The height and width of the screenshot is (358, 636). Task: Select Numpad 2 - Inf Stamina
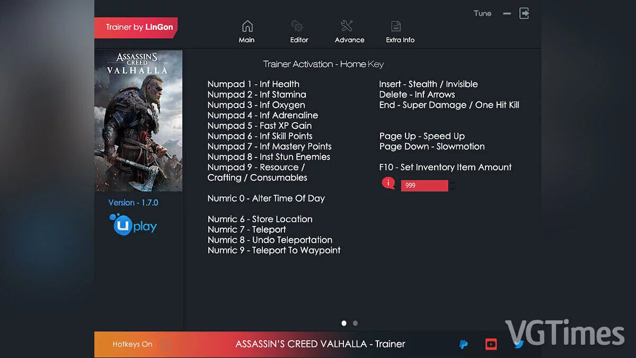point(257,94)
